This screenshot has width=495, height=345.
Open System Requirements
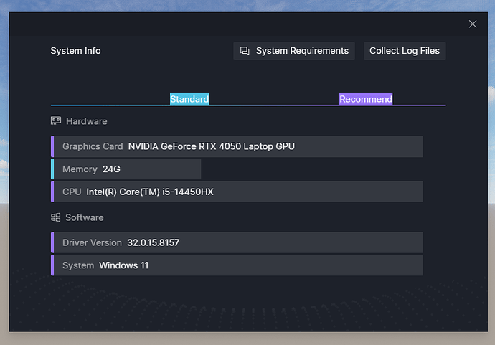tap(294, 51)
